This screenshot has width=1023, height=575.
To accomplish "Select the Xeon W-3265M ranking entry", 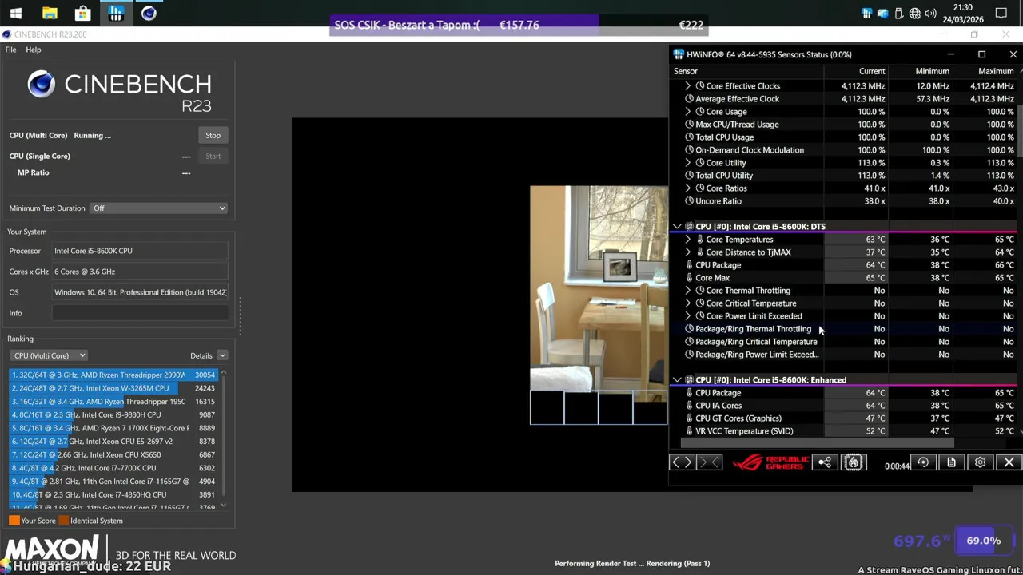I will click(113, 388).
